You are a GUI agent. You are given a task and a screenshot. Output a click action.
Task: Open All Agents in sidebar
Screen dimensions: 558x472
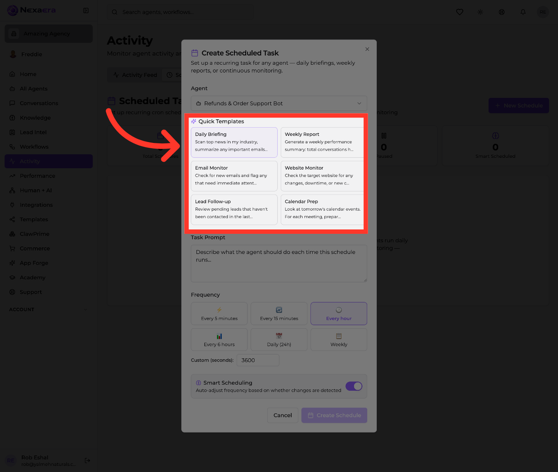(49, 89)
